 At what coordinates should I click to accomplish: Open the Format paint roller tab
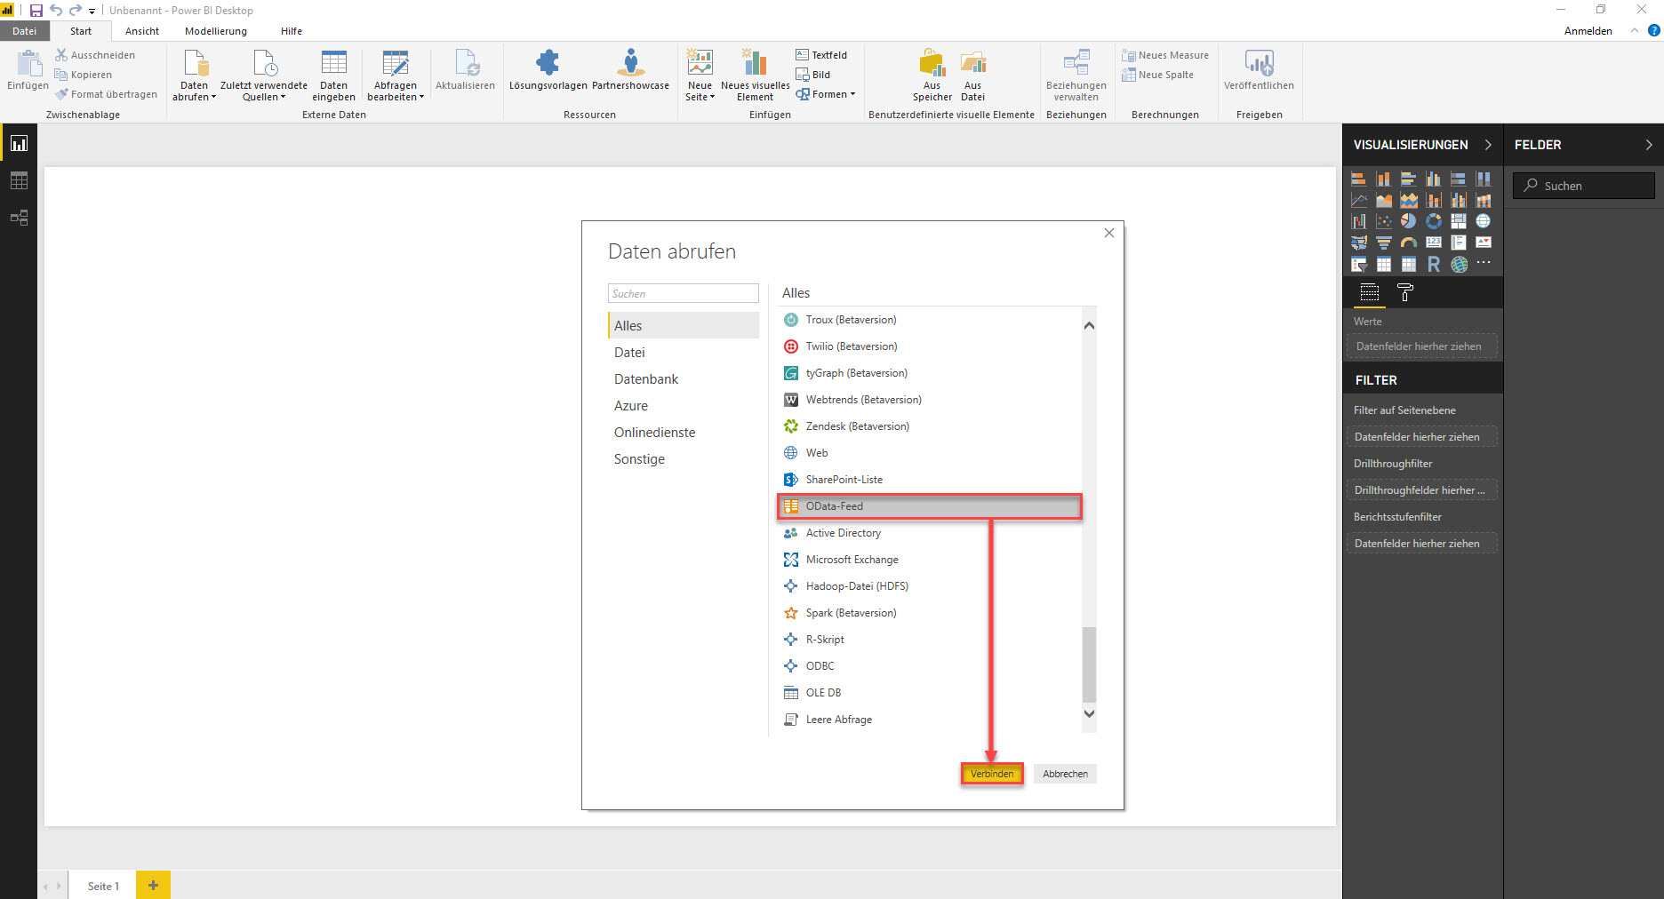[1405, 292]
